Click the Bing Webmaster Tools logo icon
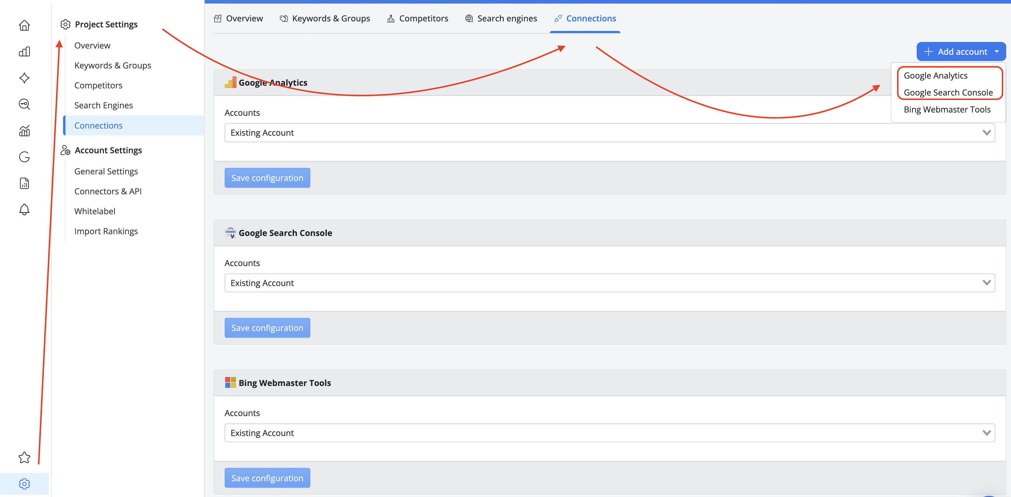Viewport: 1011px width, 497px height. [x=230, y=382]
